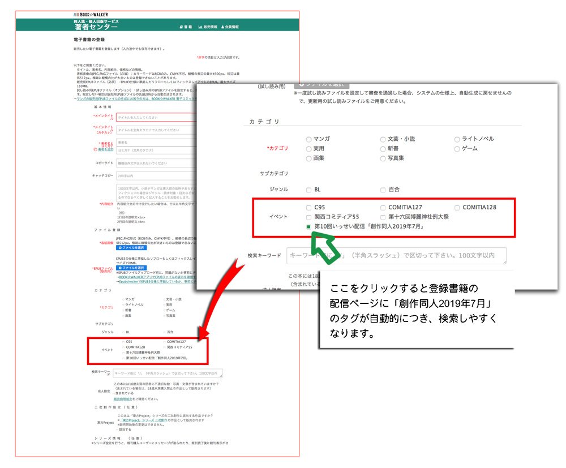Check COMITIA128 box in small full-page form
Screen dimensions: 566x468
point(123,347)
